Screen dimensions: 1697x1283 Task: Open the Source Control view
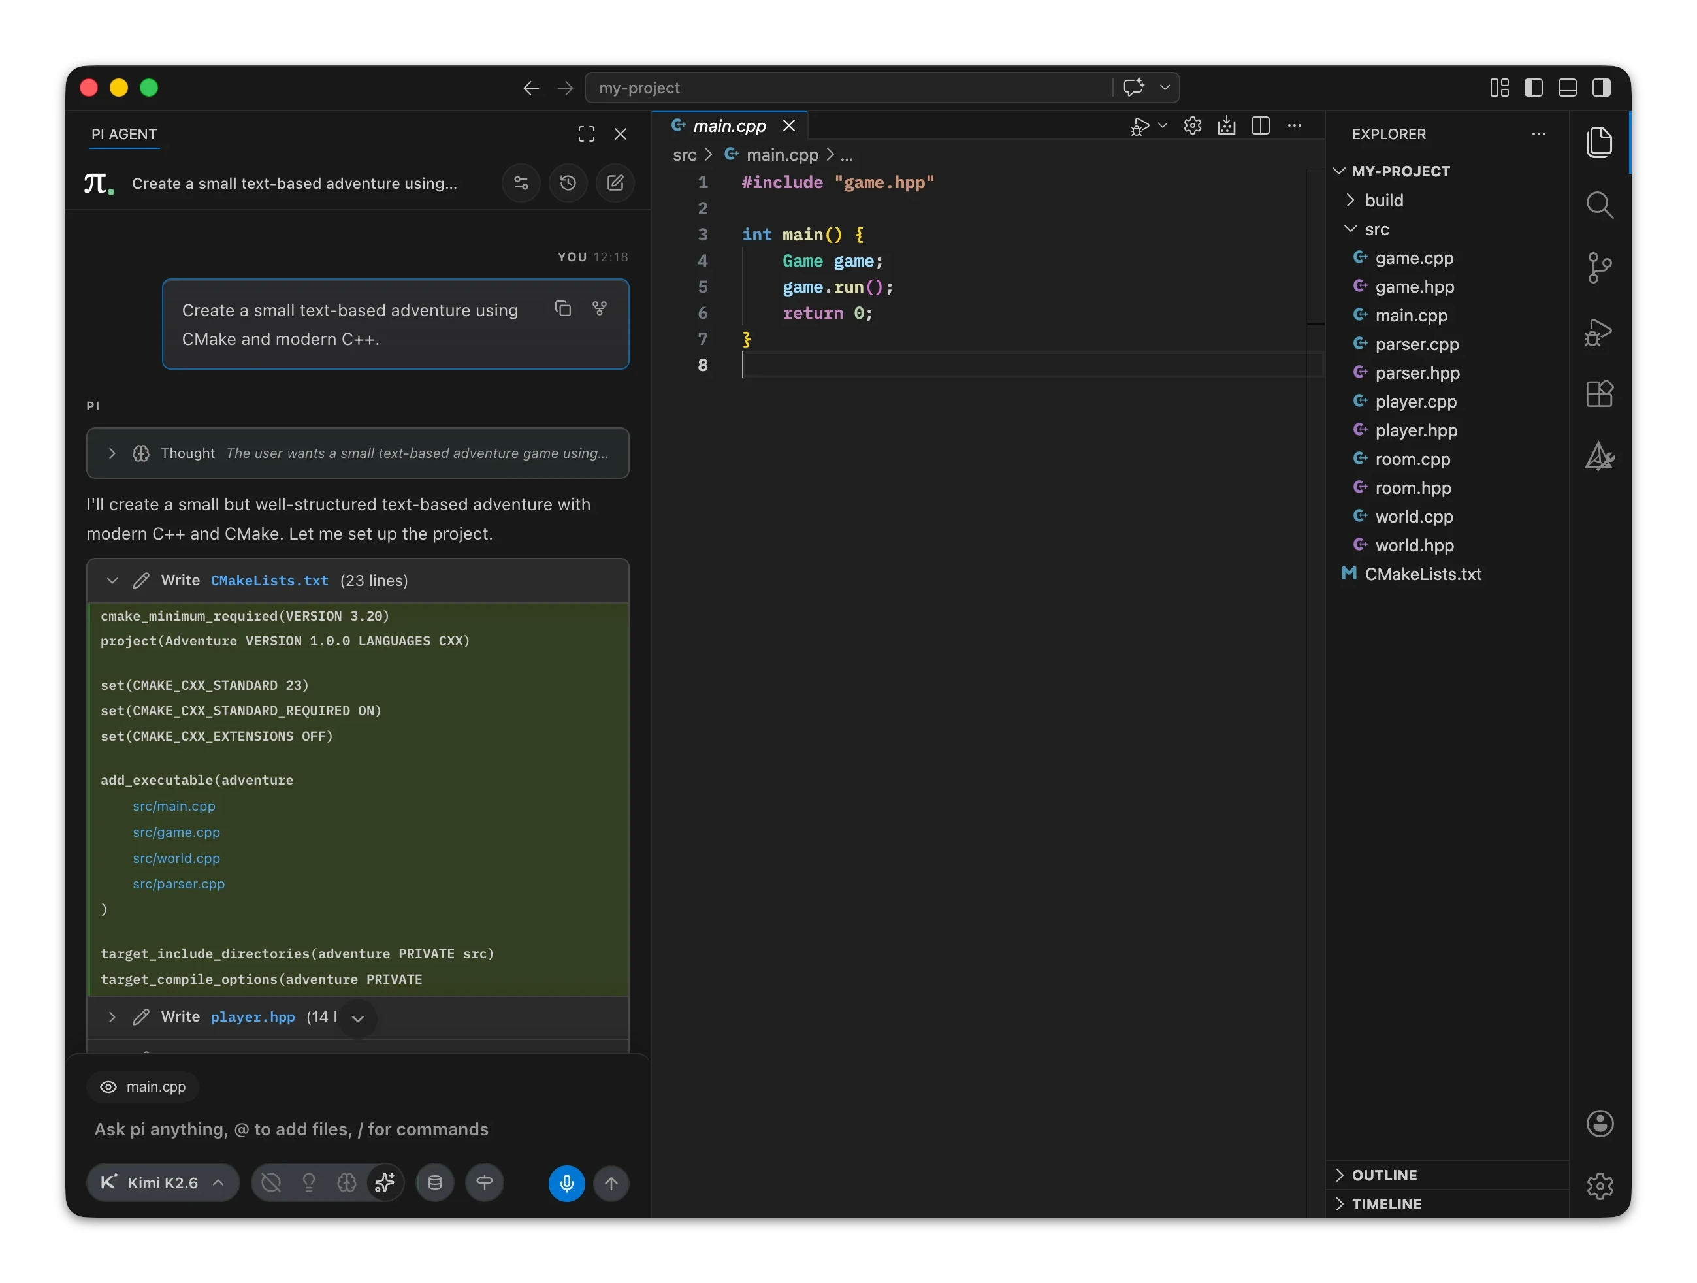pyautogui.click(x=1599, y=268)
